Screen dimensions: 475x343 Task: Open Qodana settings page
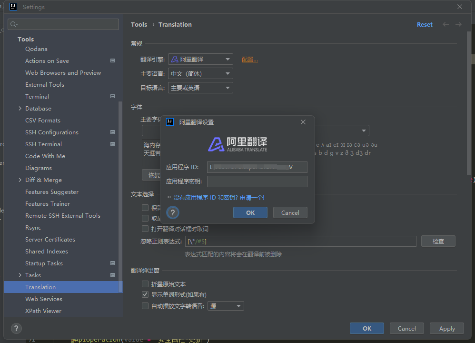click(x=36, y=49)
